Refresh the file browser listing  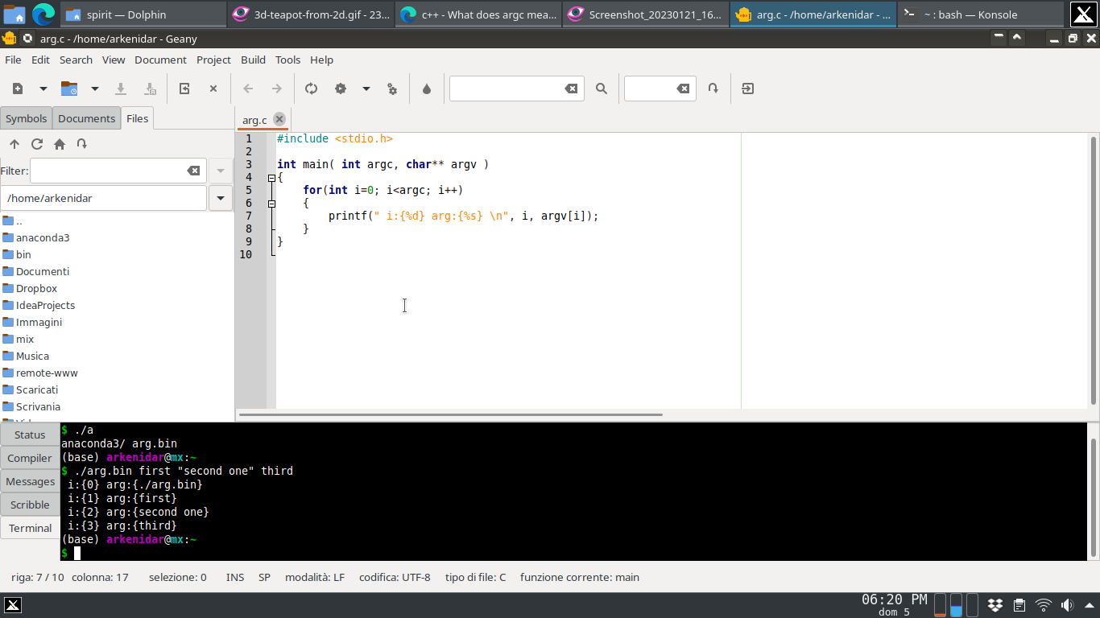pos(37,144)
